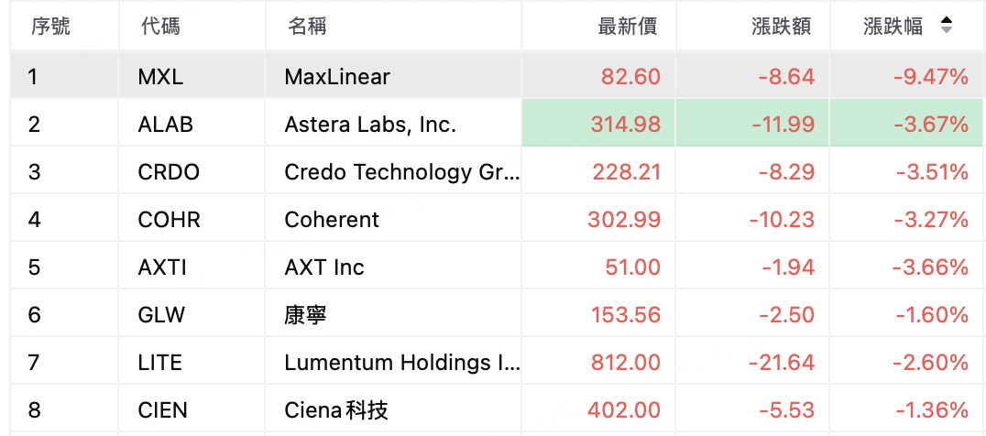Click the 序號 column header
The image size is (986, 436).
[x=51, y=26]
